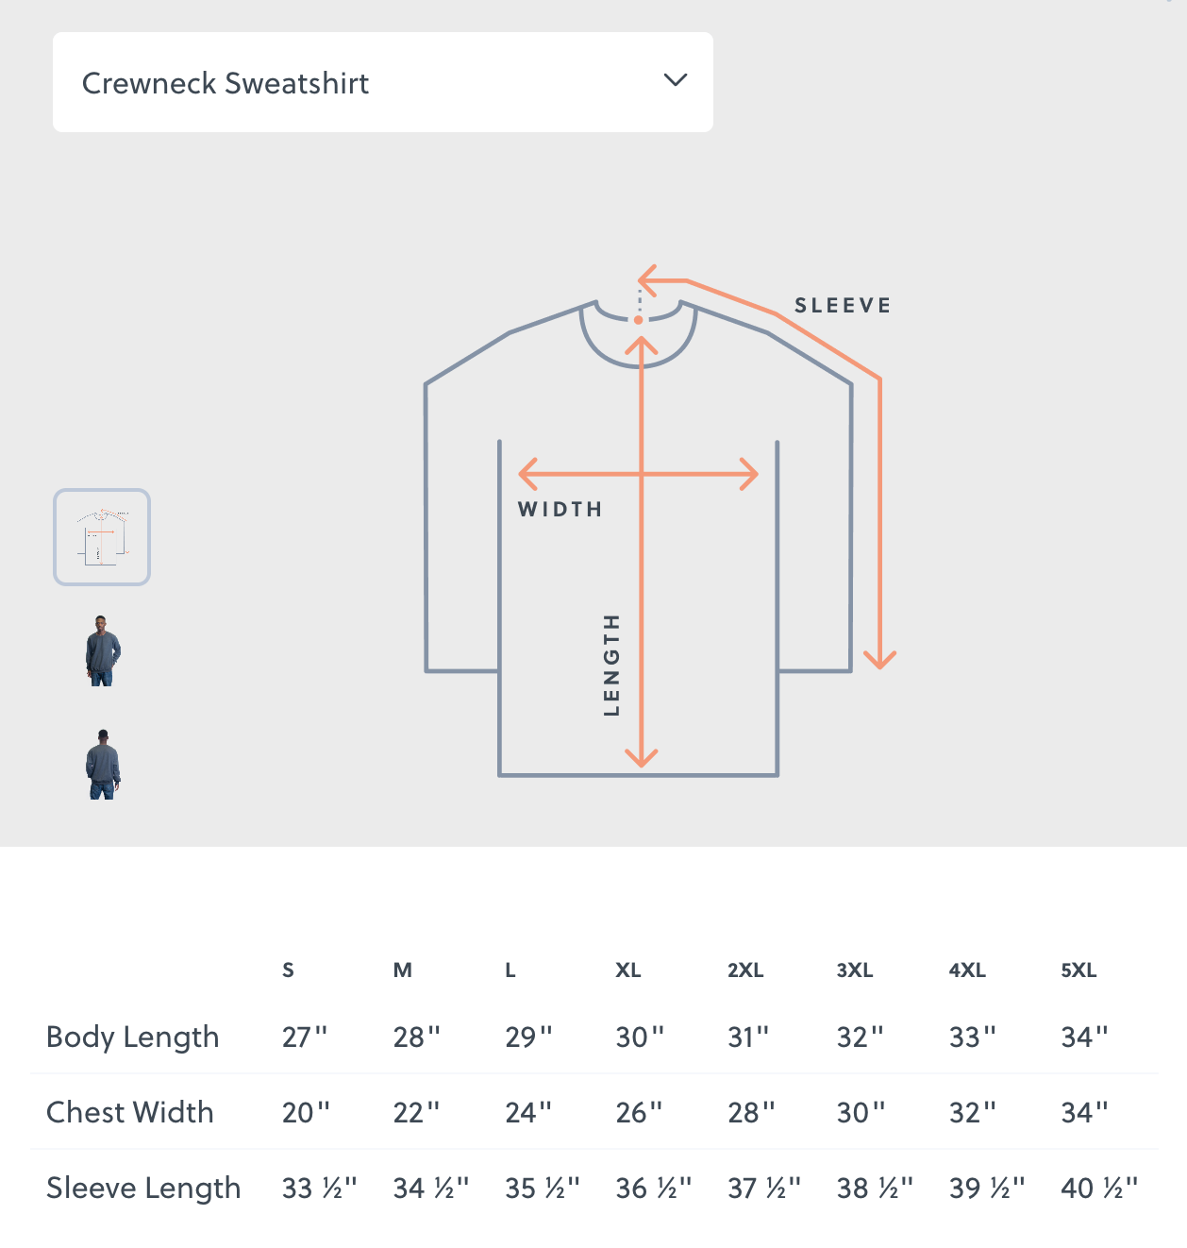1187x1248 pixels.
Task: Select the 4XL size column header
Action: point(967,970)
